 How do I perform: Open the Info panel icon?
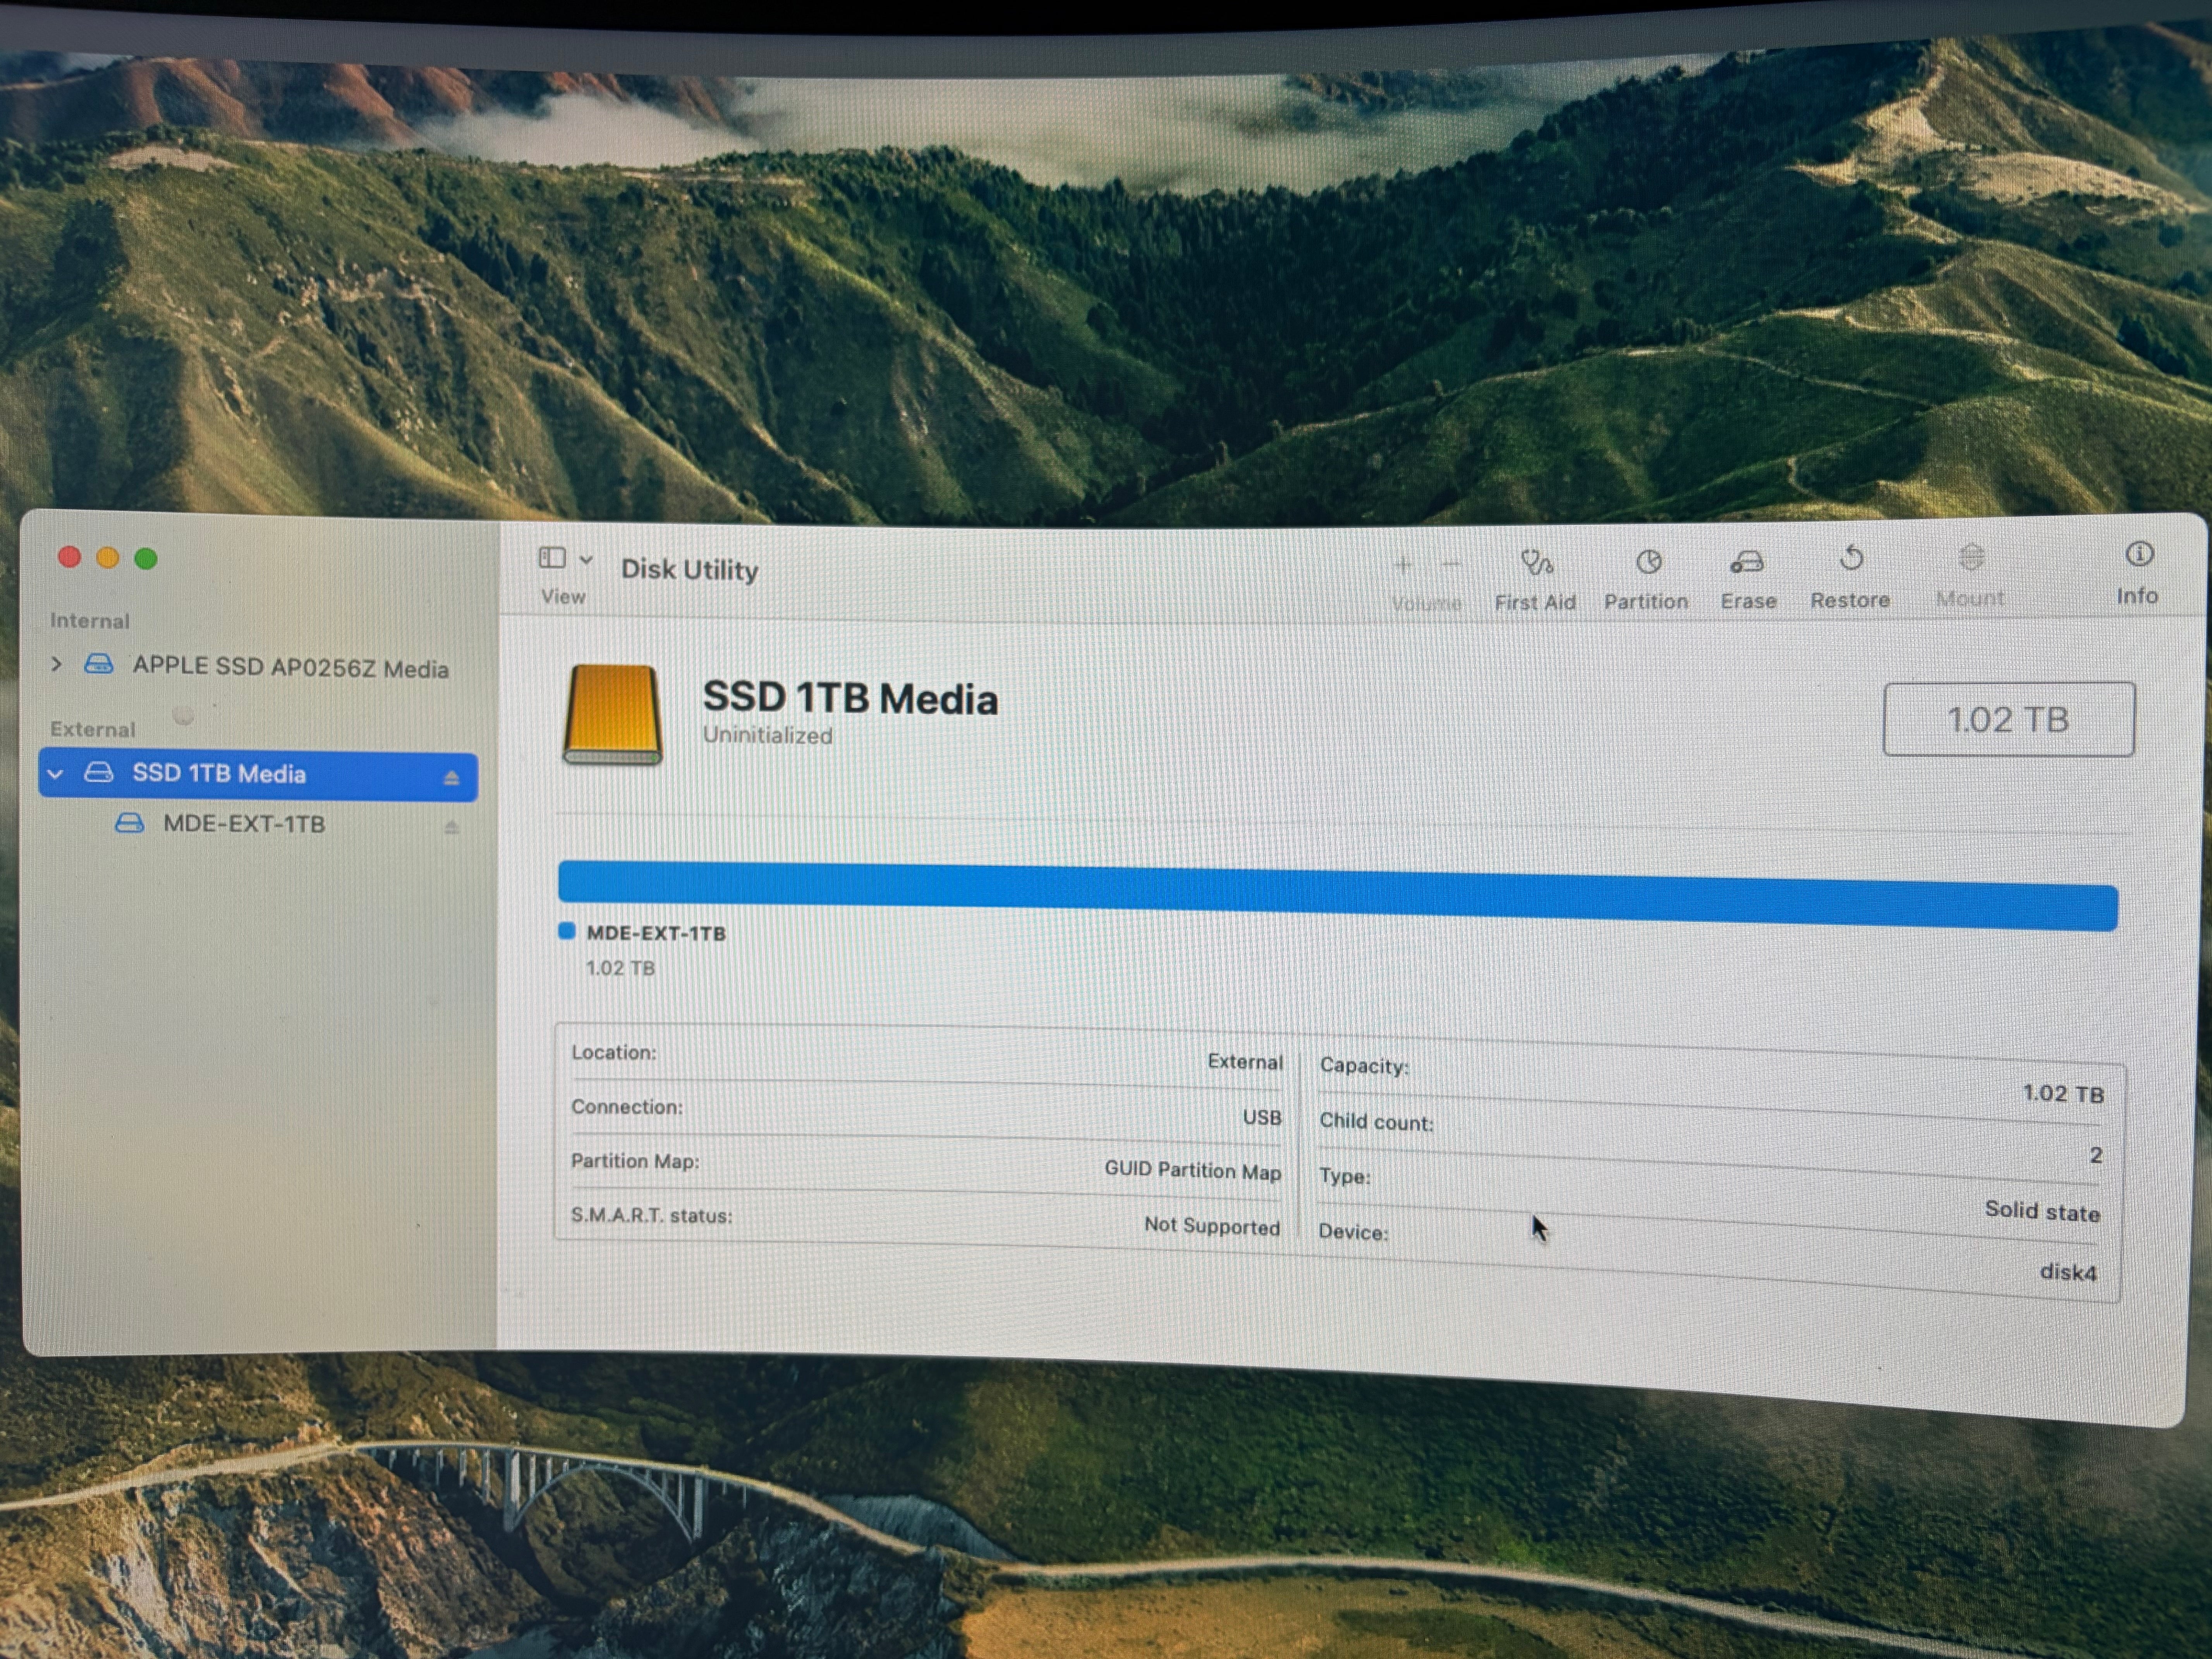pyautogui.click(x=2139, y=554)
